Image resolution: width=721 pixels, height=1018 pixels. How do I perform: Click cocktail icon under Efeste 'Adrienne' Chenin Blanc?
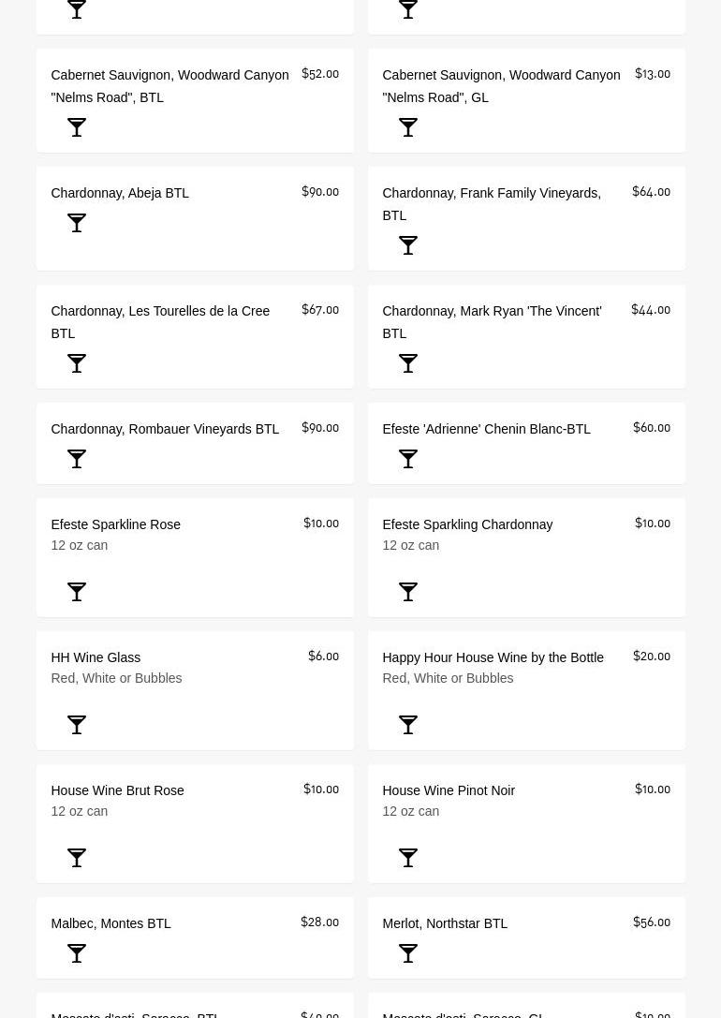coord(408,459)
